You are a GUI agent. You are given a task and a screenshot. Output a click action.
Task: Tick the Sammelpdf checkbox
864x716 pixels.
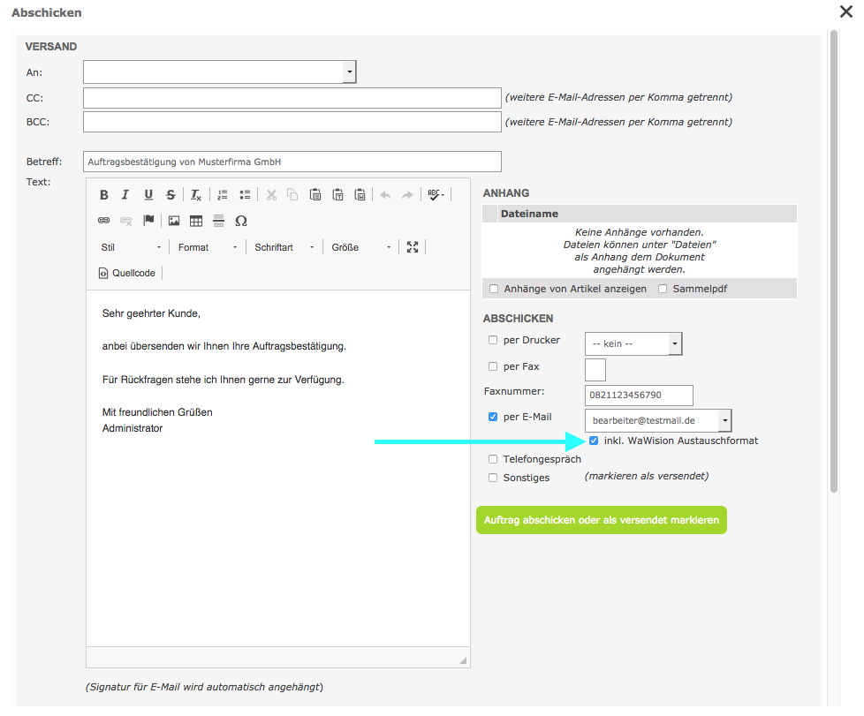click(x=663, y=289)
